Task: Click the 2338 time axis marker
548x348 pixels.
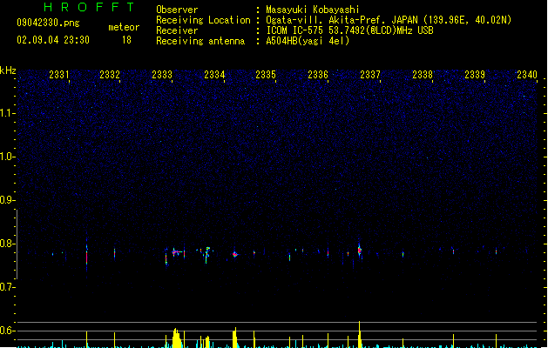Action: click(423, 75)
